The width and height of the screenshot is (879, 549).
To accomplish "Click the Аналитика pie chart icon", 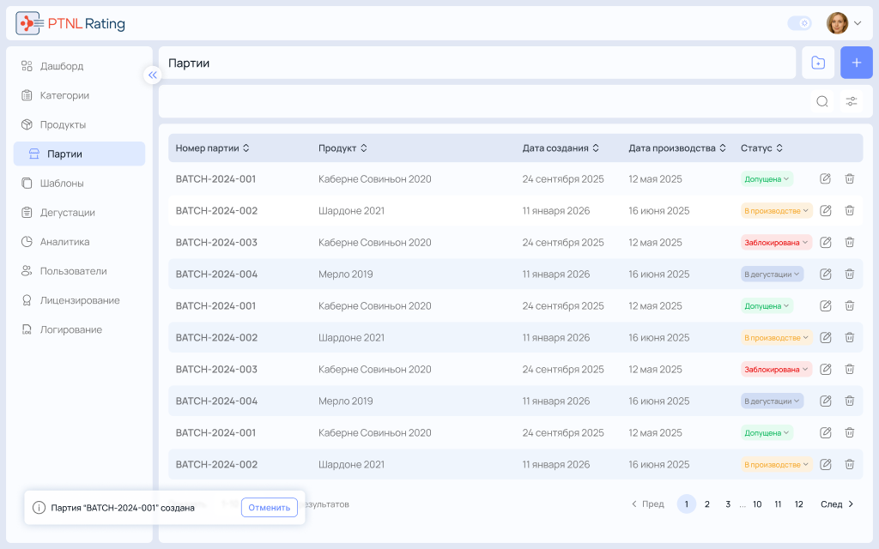I will pos(27,241).
